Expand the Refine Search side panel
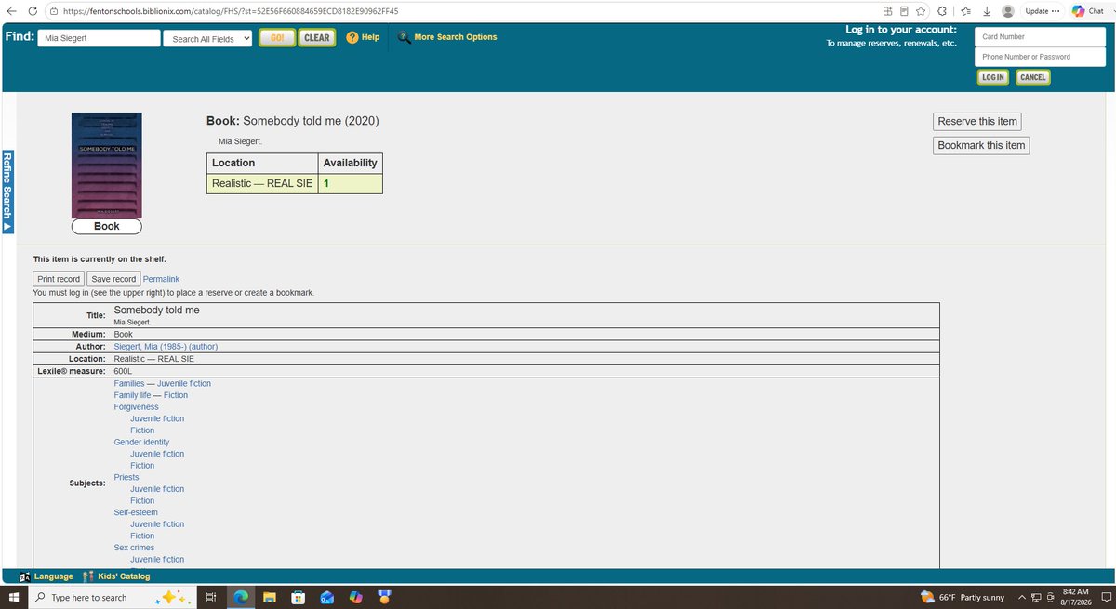Viewport: 1116px width, 609px height. [x=7, y=192]
